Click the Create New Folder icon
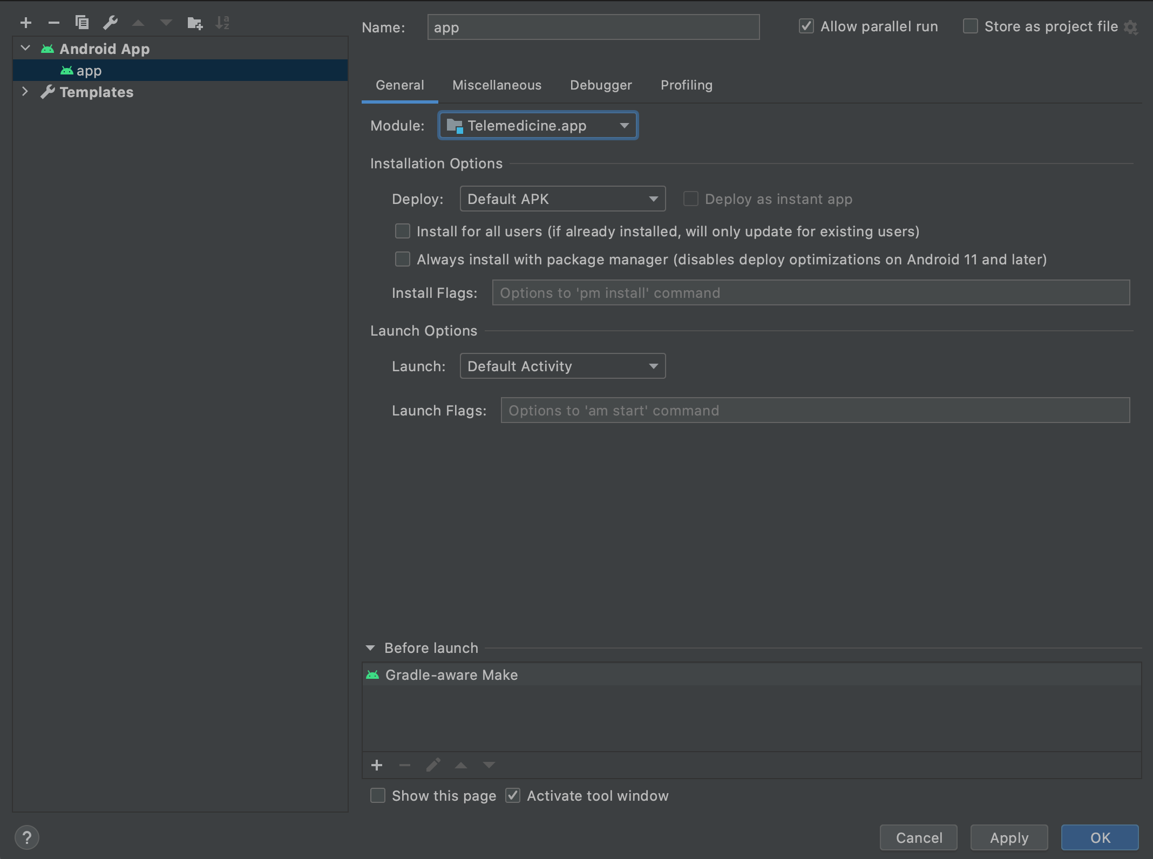 194,23
